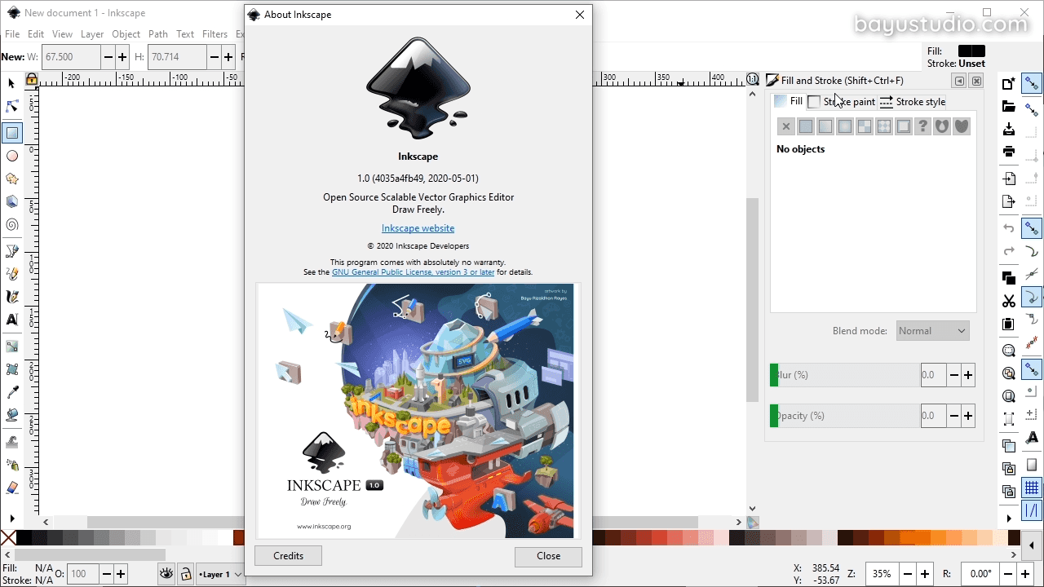1044x587 pixels.
Task: Zoom to fit selection icon
Action: (x=1009, y=351)
